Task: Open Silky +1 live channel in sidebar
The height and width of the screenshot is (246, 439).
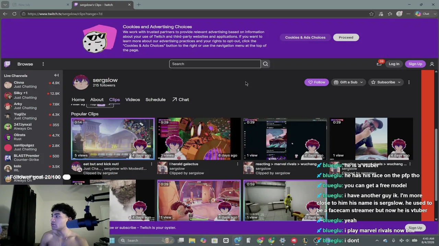Action: pos(32,95)
